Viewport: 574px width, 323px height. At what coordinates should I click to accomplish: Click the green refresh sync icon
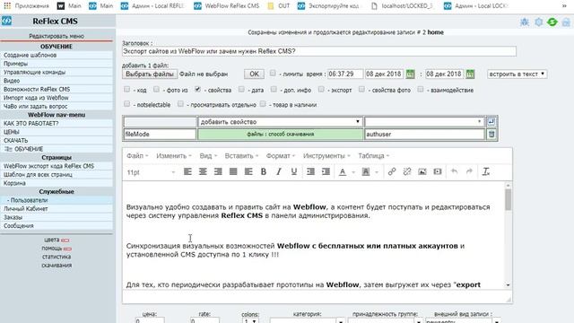click(x=552, y=22)
